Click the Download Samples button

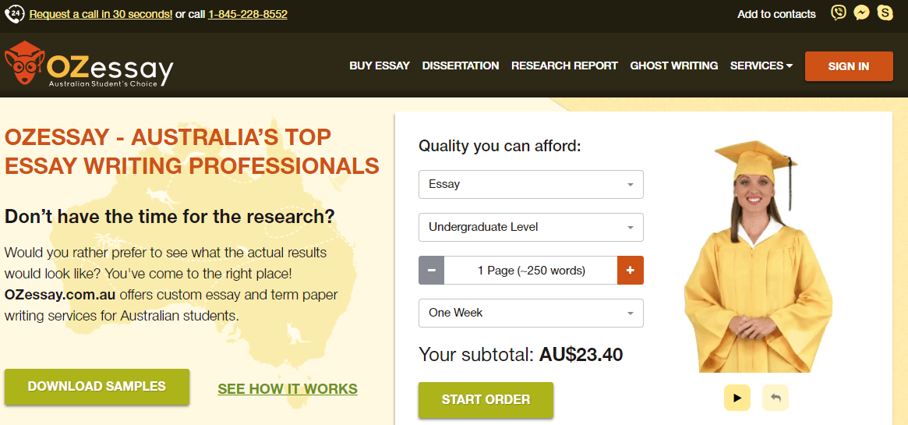pyautogui.click(x=97, y=386)
